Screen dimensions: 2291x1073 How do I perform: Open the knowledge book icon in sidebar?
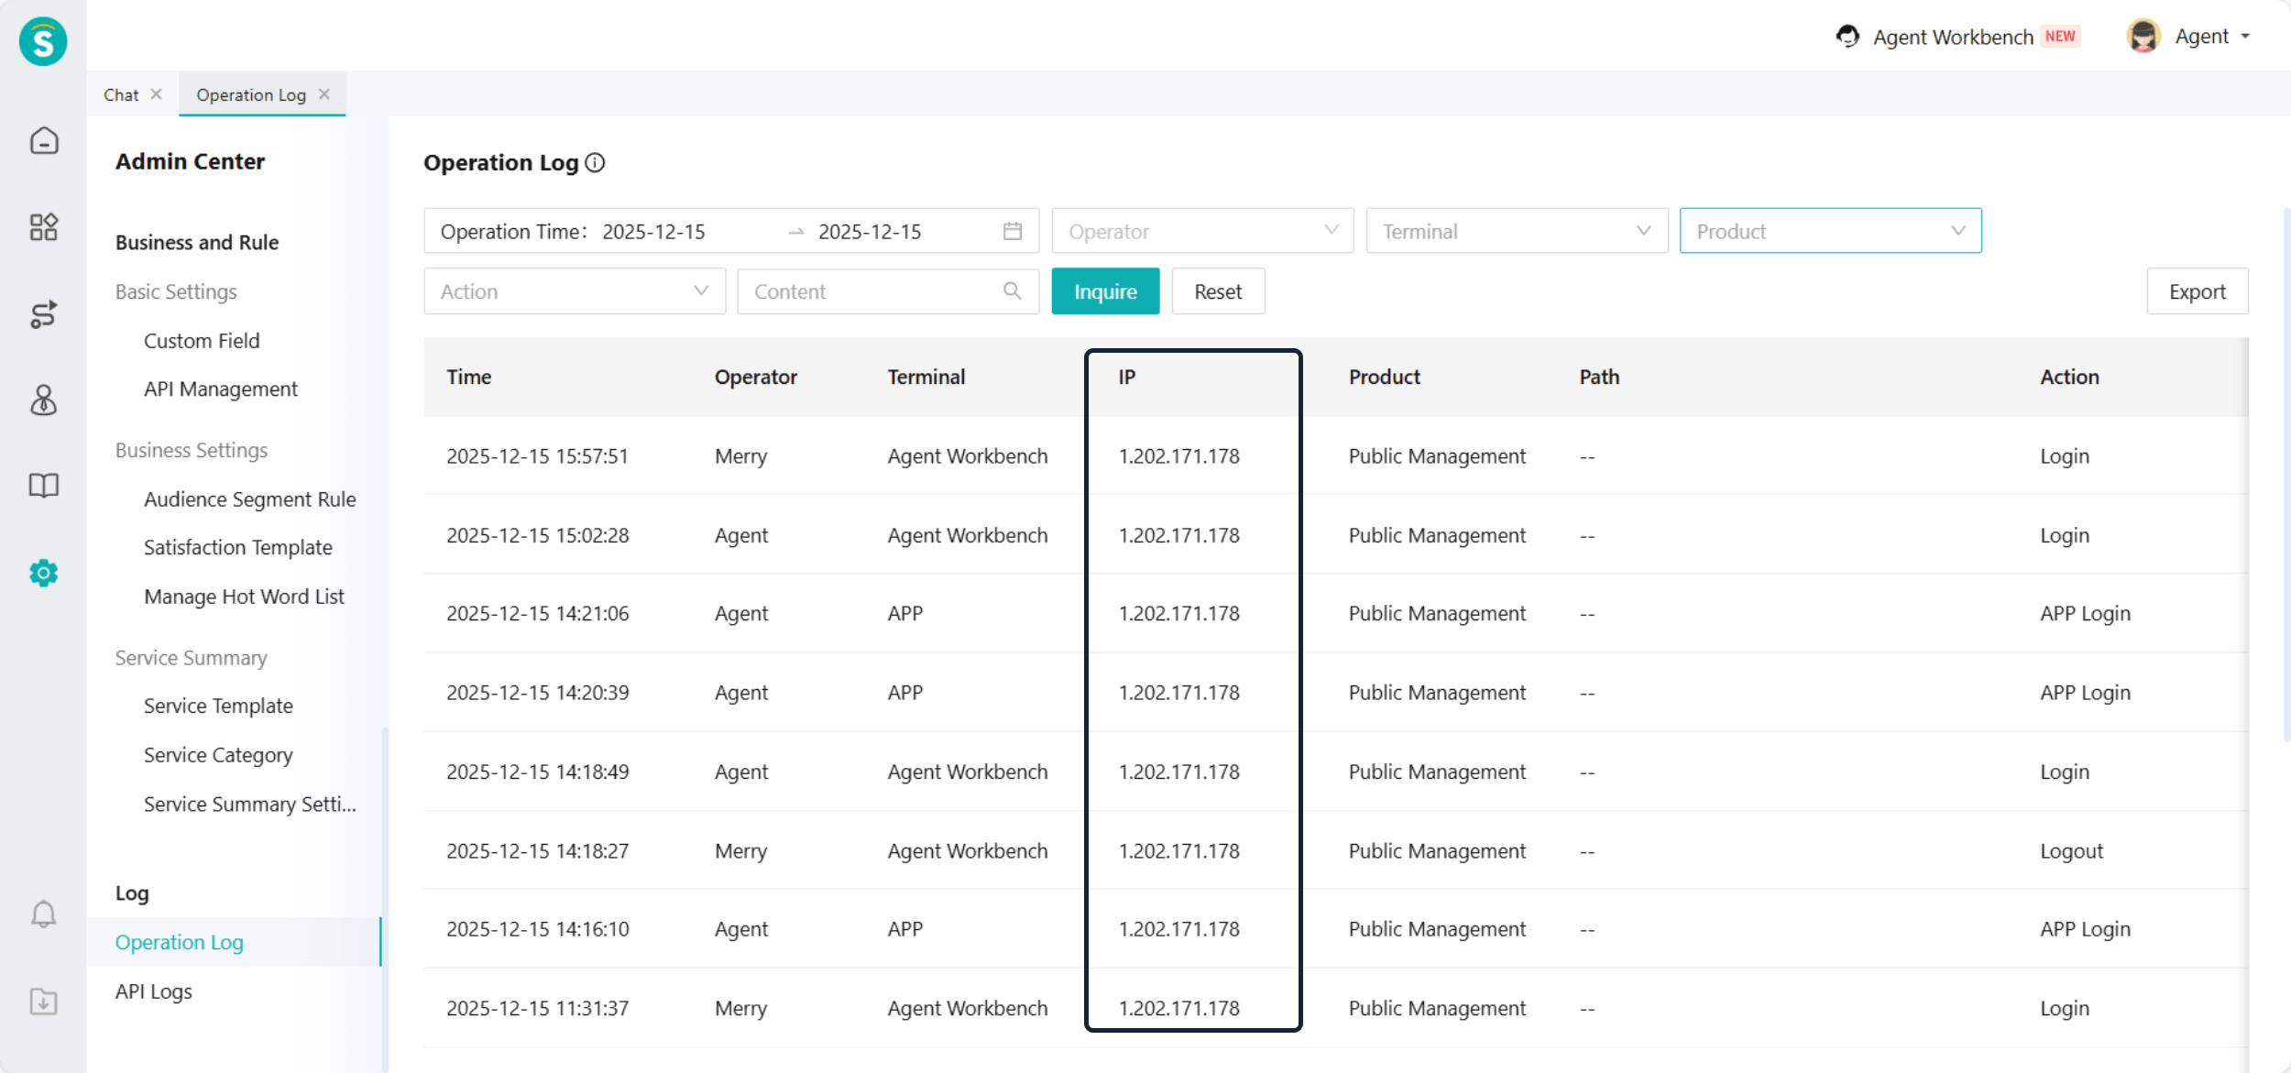pos(43,486)
